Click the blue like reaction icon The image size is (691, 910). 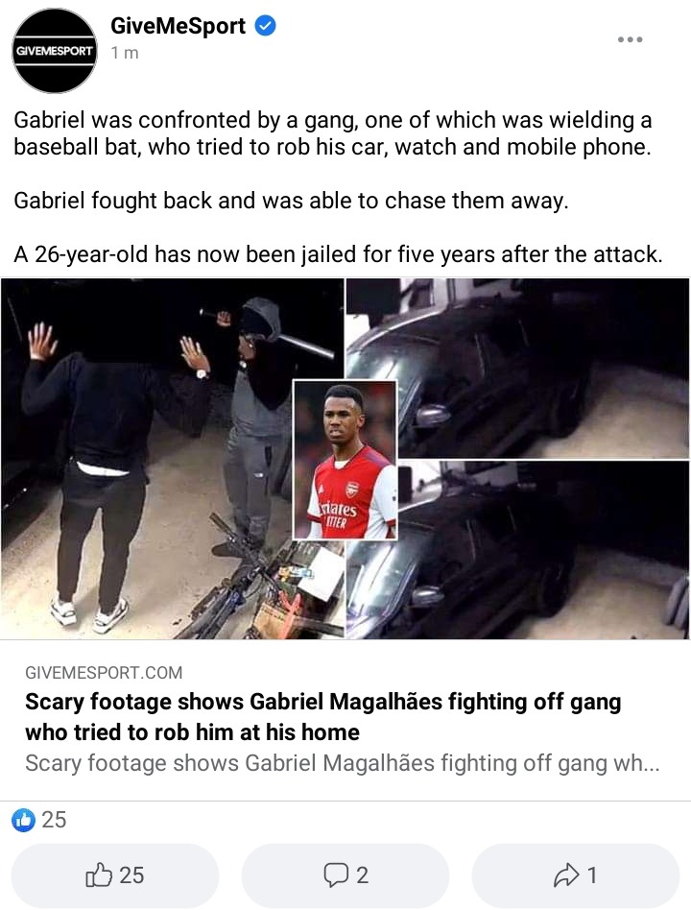pyautogui.click(x=24, y=820)
